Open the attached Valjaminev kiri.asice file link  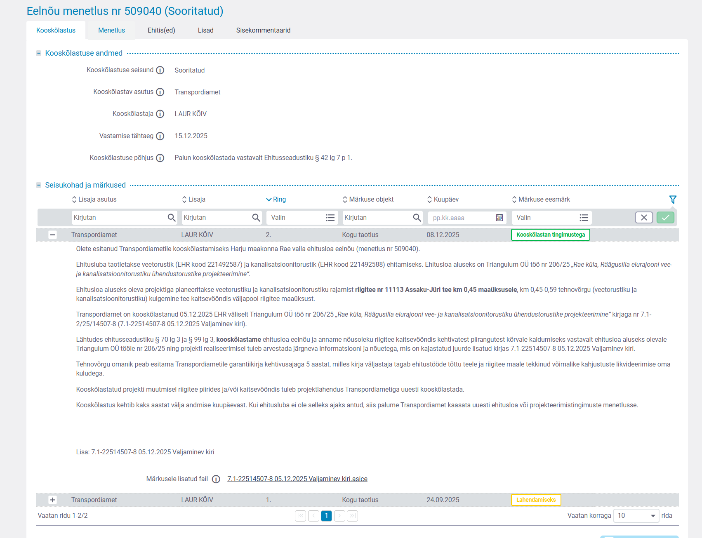(x=297, y=479)
